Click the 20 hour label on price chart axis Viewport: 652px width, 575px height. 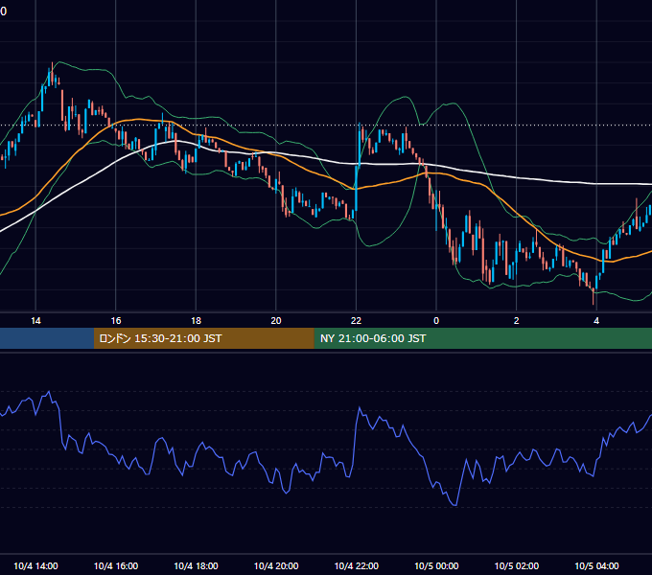tap(276, 321)
